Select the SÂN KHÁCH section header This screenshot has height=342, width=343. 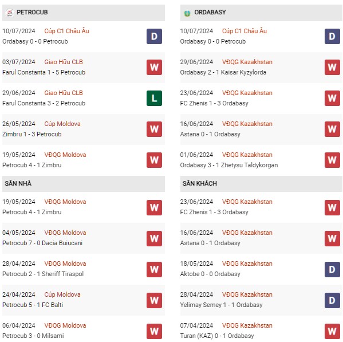tap(261, 184)
